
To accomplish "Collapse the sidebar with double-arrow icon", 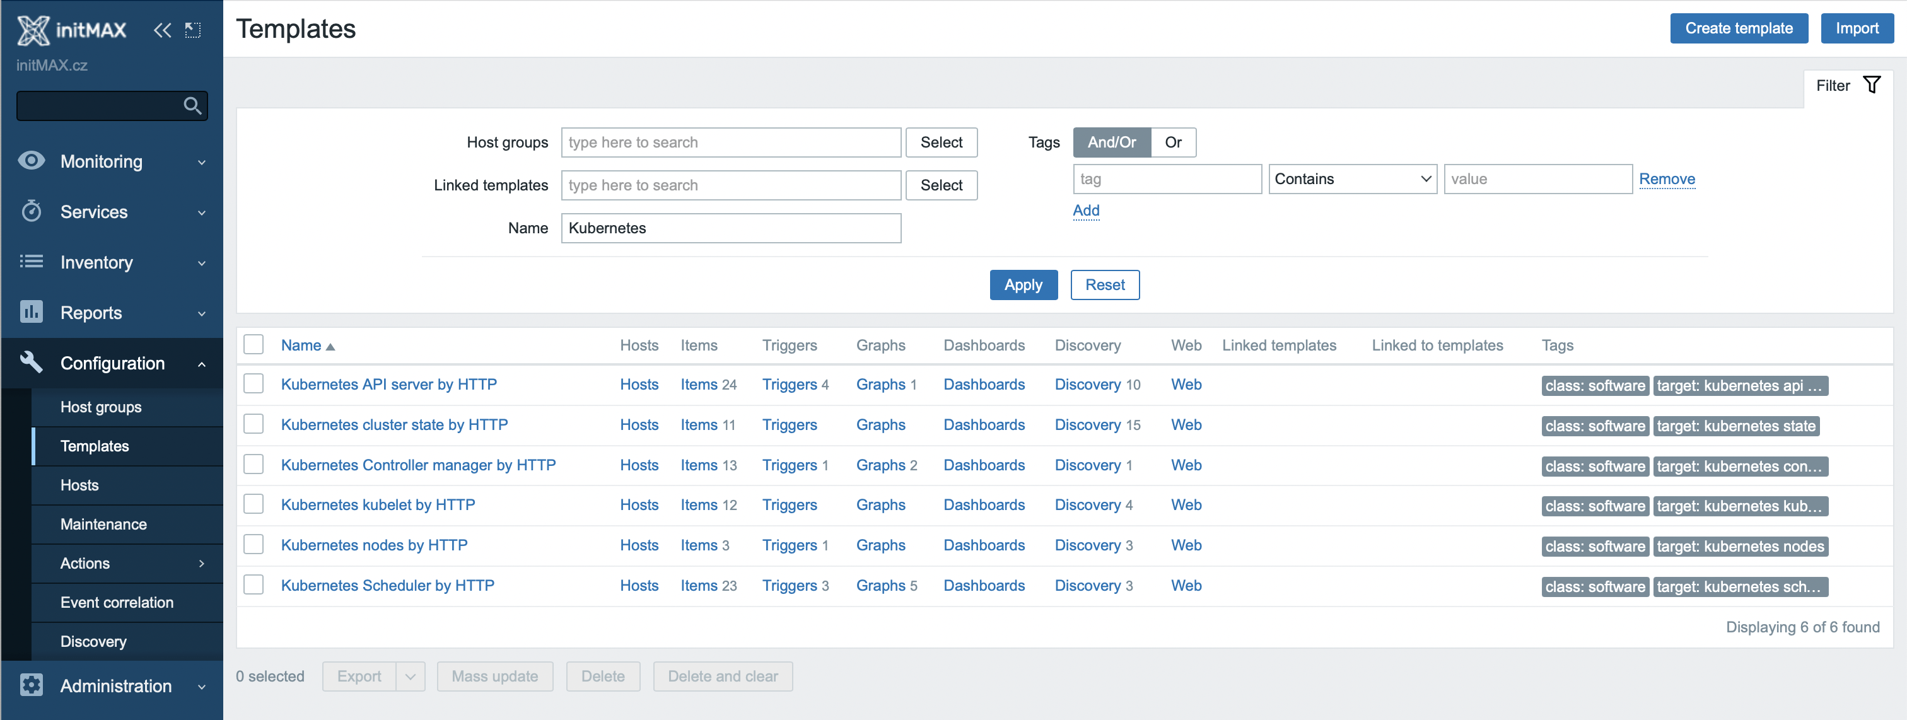I will [x=162, y=30].
